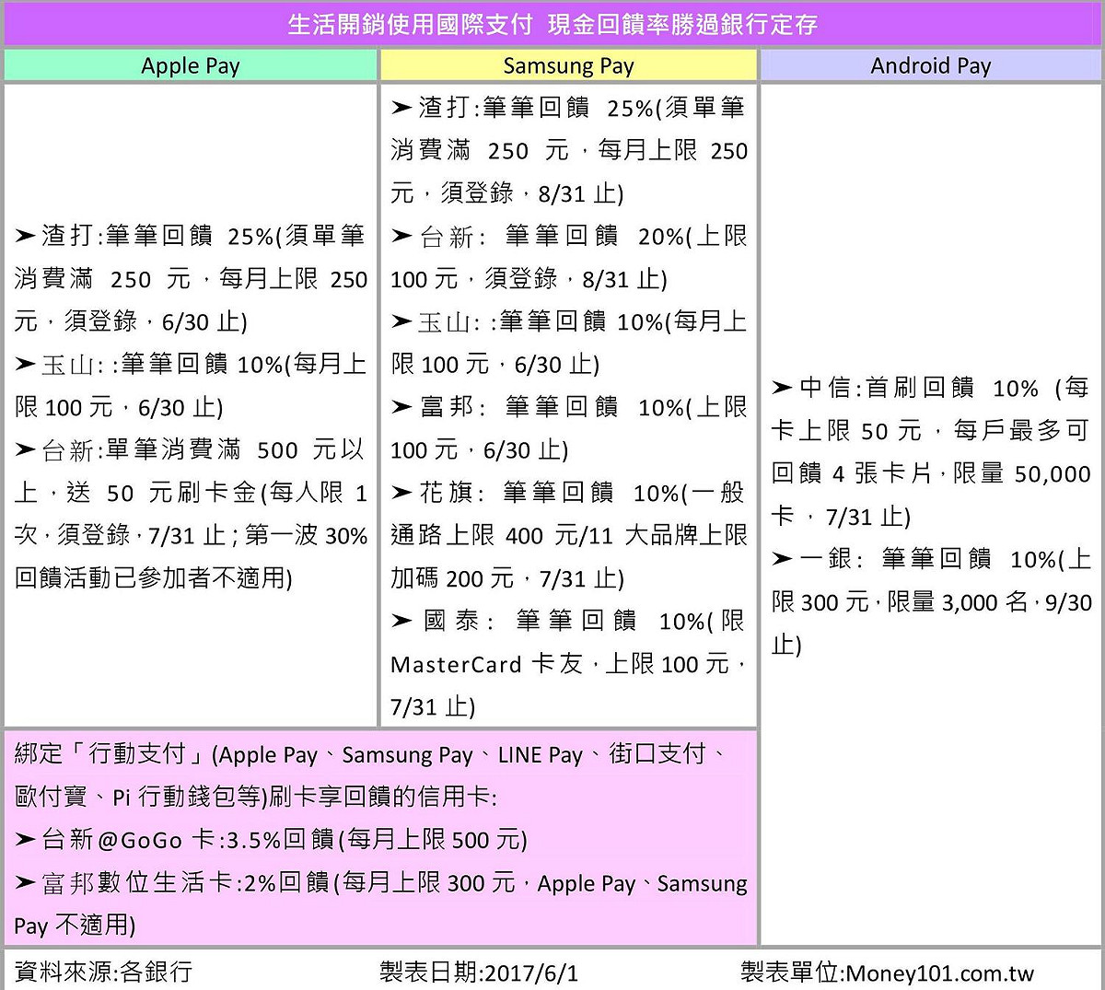
Task: Click the purple title "生活開銷使用國際支付"
Action: [x=410, y=25]
